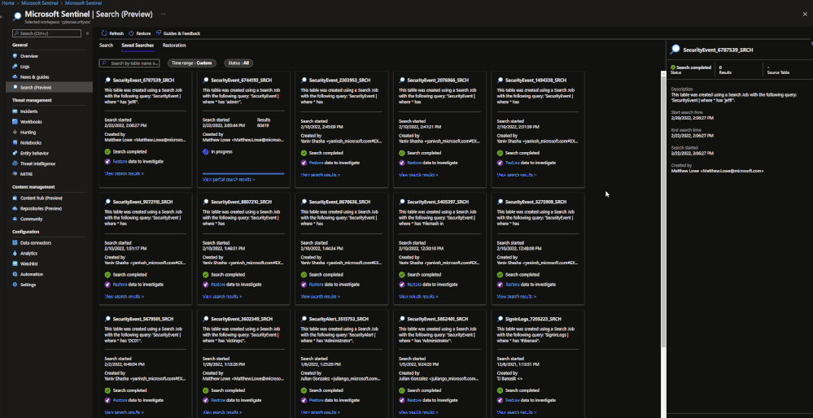Image resolution: width=813 pixels, height=418 pixels.
Task: Click Restore in the toolbar
Action: coord(140,33)
